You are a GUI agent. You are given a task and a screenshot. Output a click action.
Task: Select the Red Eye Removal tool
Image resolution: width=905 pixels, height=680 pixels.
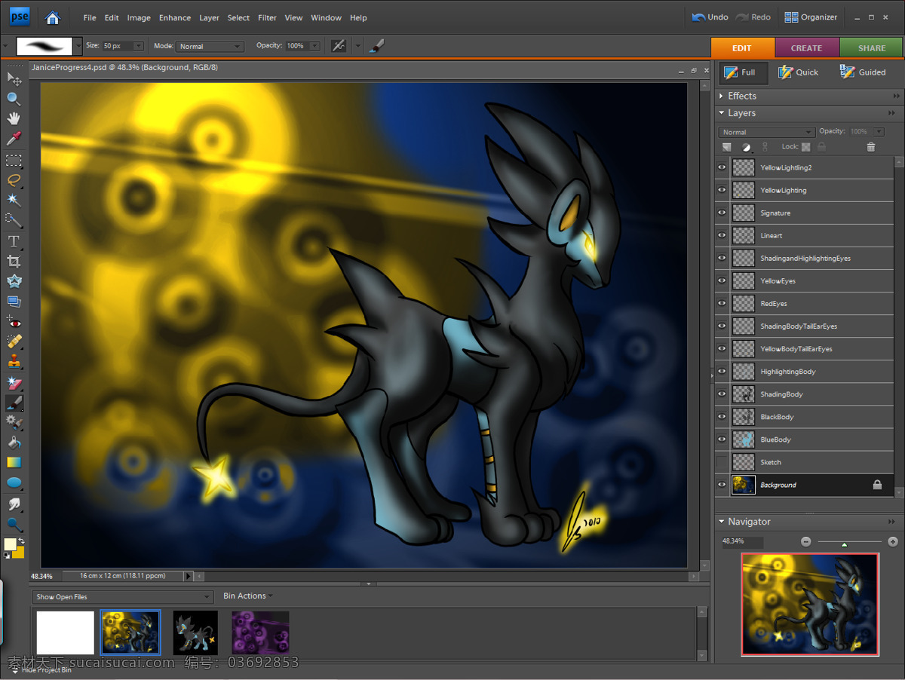point(14,322)
